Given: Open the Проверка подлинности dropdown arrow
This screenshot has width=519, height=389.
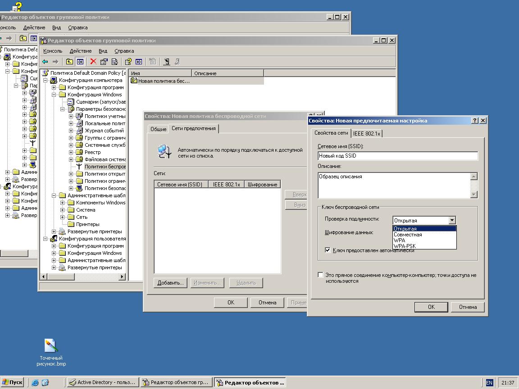Looking at the screenshot, I should 452,220.
